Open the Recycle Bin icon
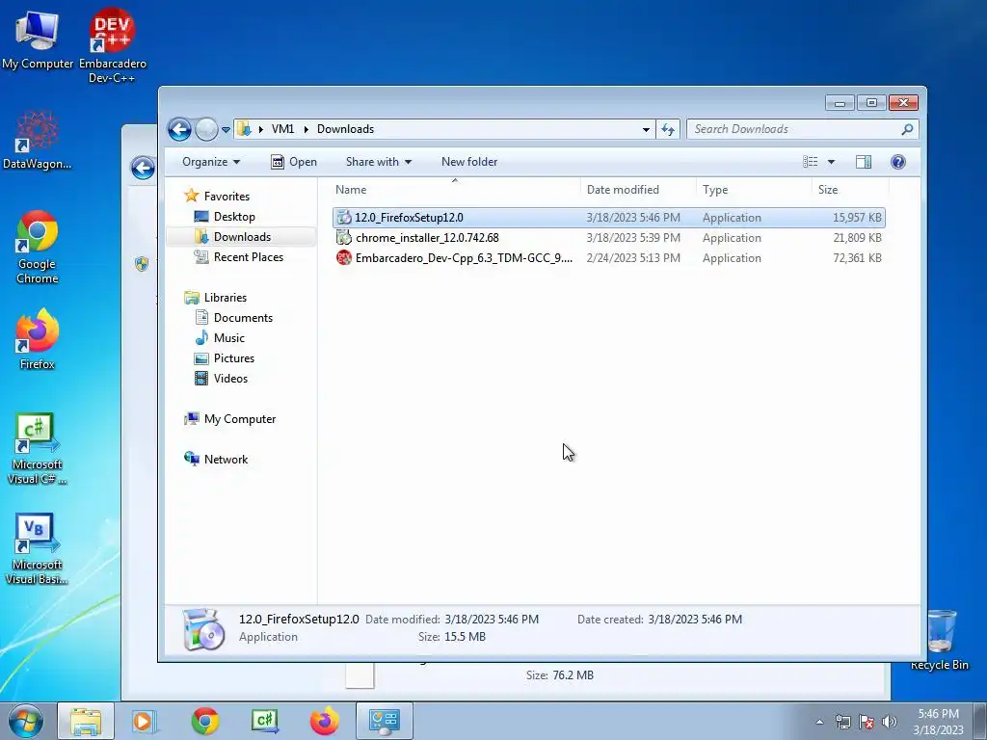Screen dimensions: 987x740 pos(940,640)
